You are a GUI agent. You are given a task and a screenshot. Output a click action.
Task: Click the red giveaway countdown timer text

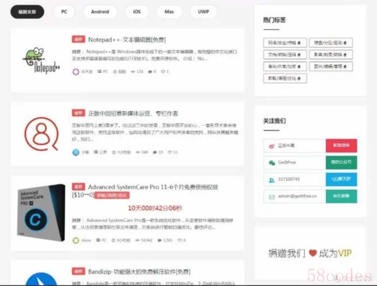tap(155, 208)
